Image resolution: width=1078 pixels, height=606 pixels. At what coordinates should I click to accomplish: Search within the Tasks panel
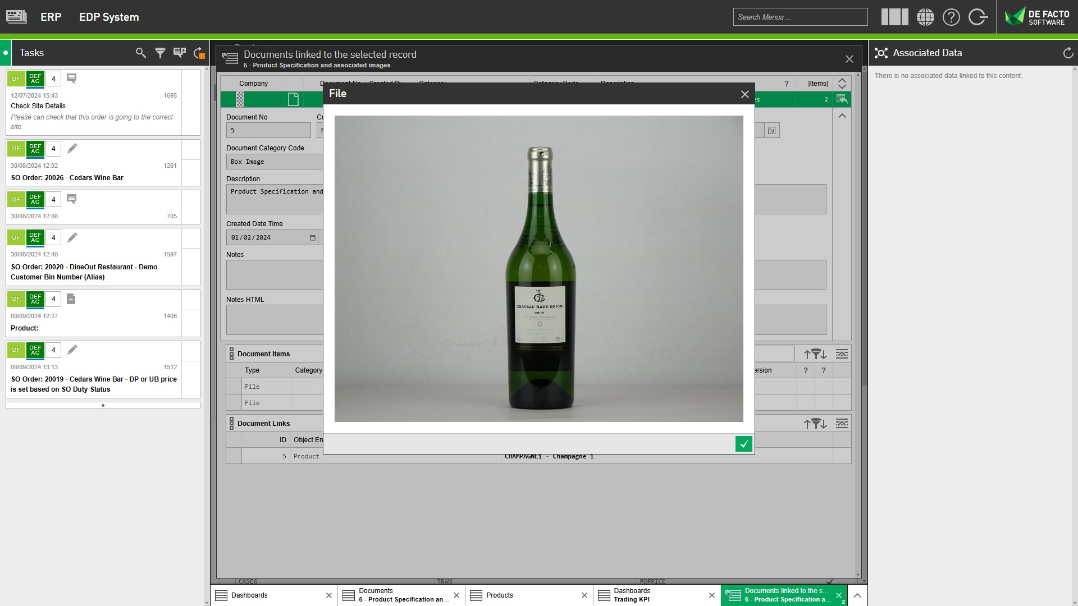(140, 52)
